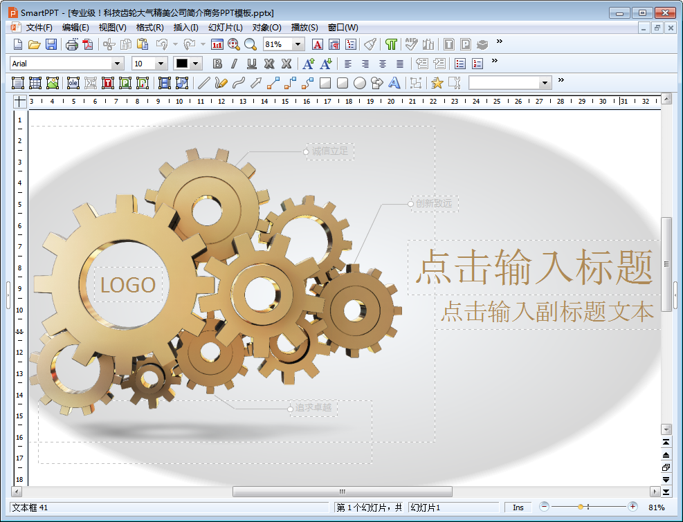Toggle the numbered list button

point(477,64)
